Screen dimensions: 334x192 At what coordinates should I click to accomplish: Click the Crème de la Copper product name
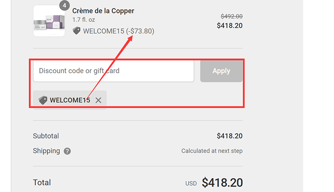(x=103, y=11)
